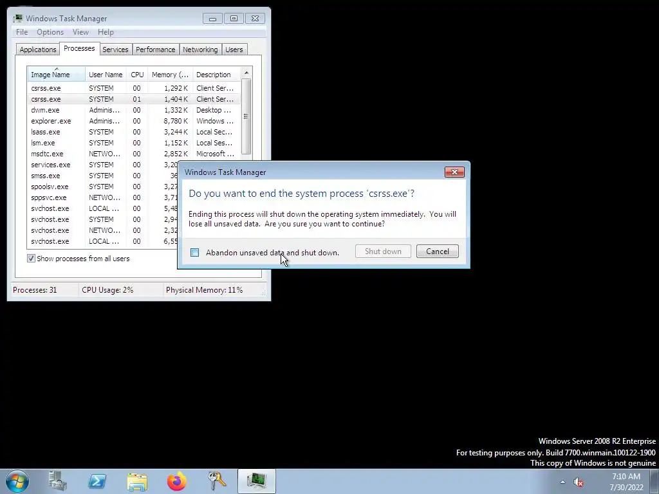Select the smss.exe process
The width and height of the screenshot is (659, 494).
[102, 176]
